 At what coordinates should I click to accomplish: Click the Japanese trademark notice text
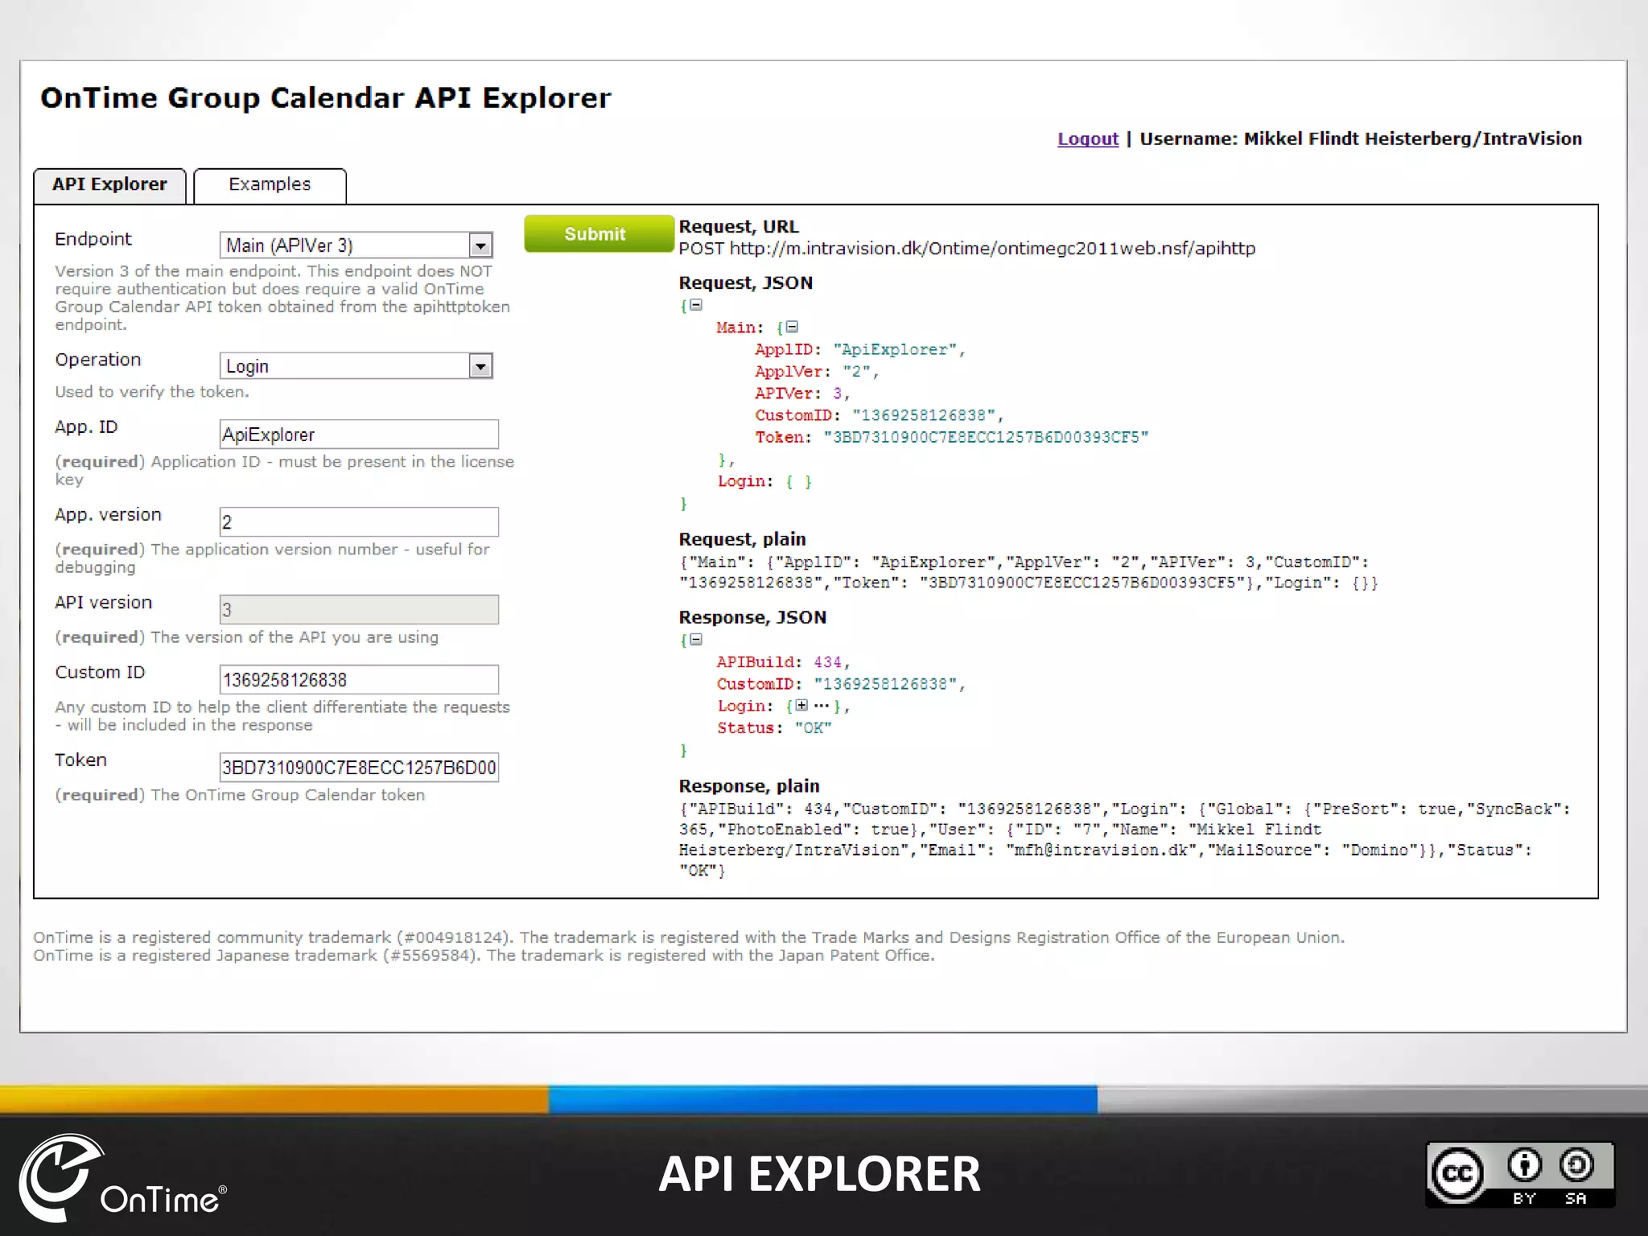point(484,955)
